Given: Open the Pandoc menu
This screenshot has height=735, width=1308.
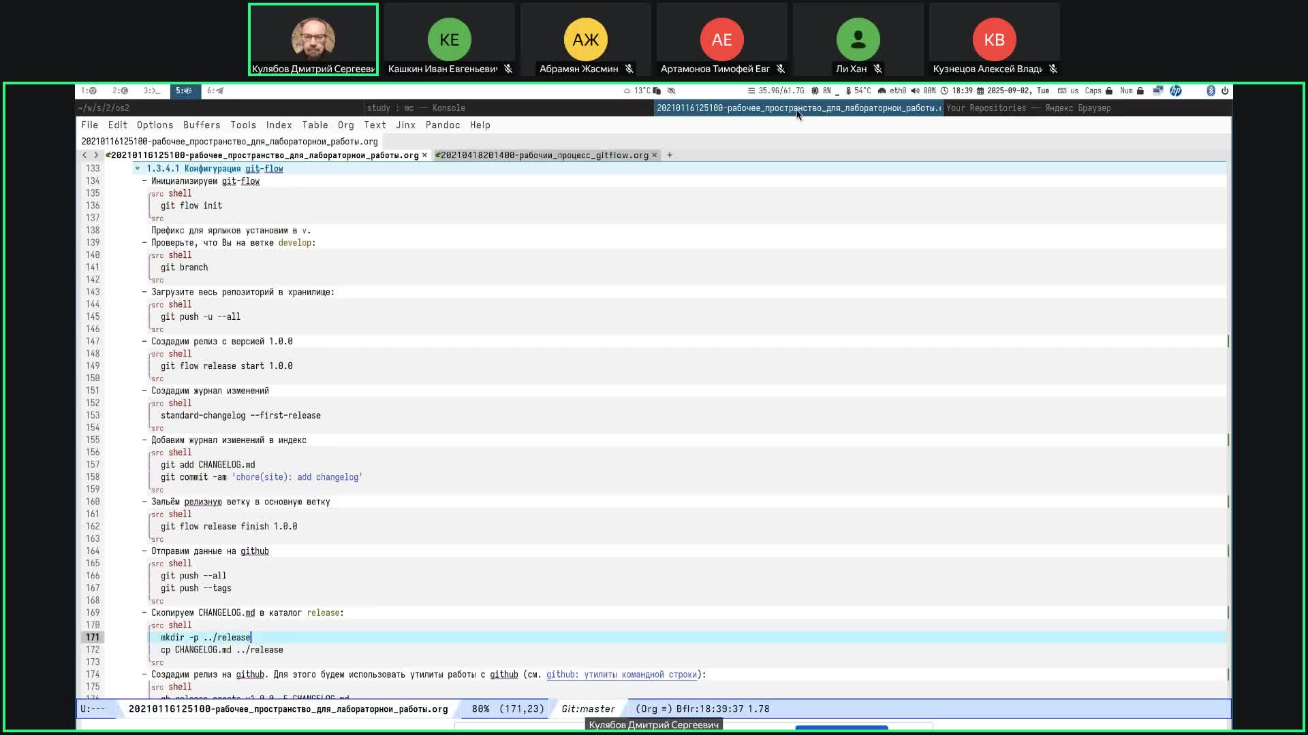Looking at the screenshot, I should pyautogui.click(x=443, y=125).
